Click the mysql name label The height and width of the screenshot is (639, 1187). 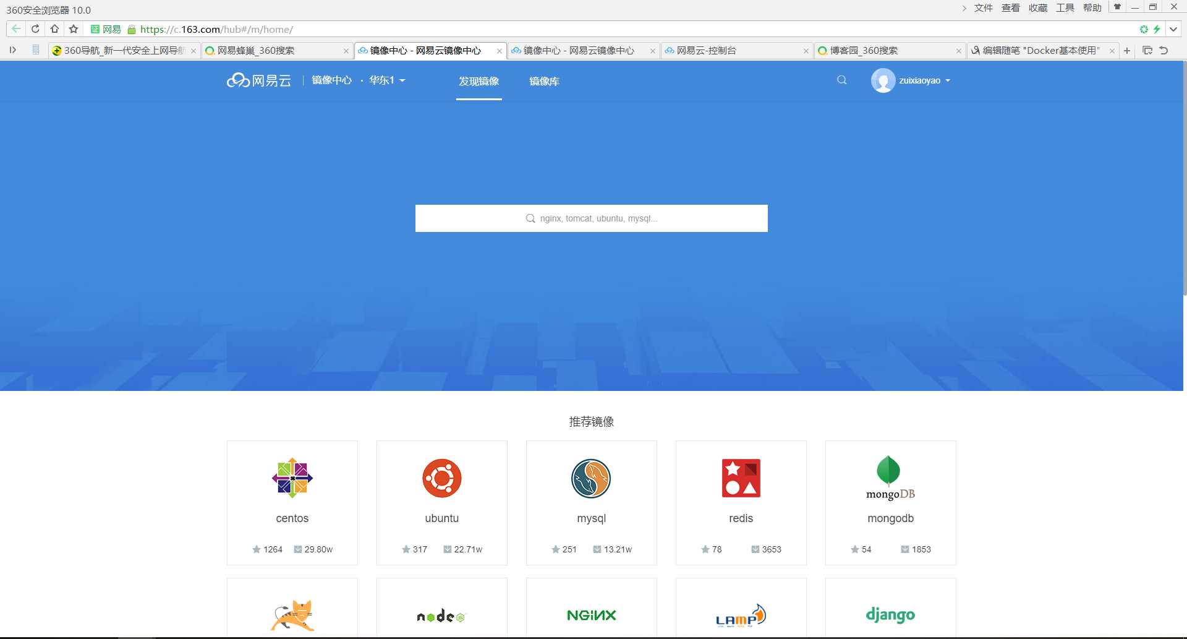tap(592, 518)
